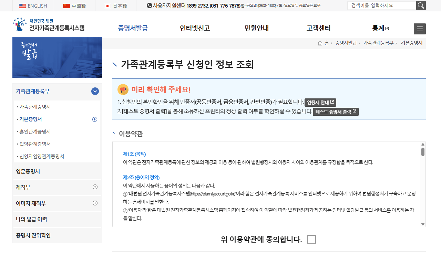The width and height of the screenshot is (441, 255).
Task: Click 기본증명서 breadcrumb text
Action: click(411, 43)
